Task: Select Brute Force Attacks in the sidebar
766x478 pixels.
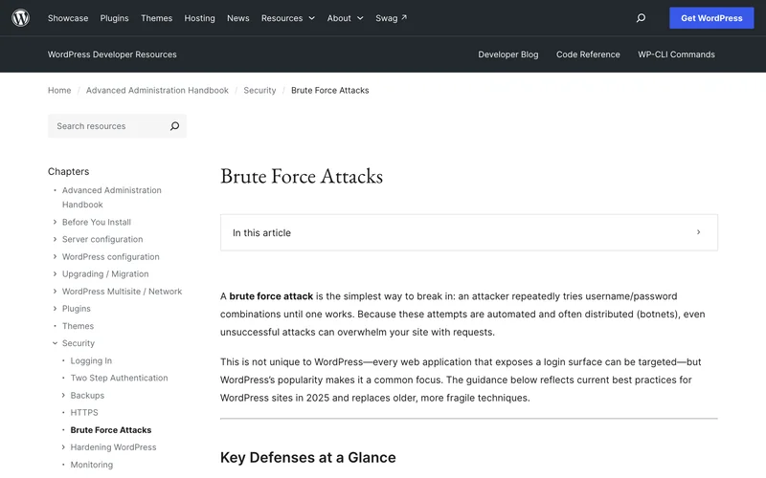Action: [111, 429]
